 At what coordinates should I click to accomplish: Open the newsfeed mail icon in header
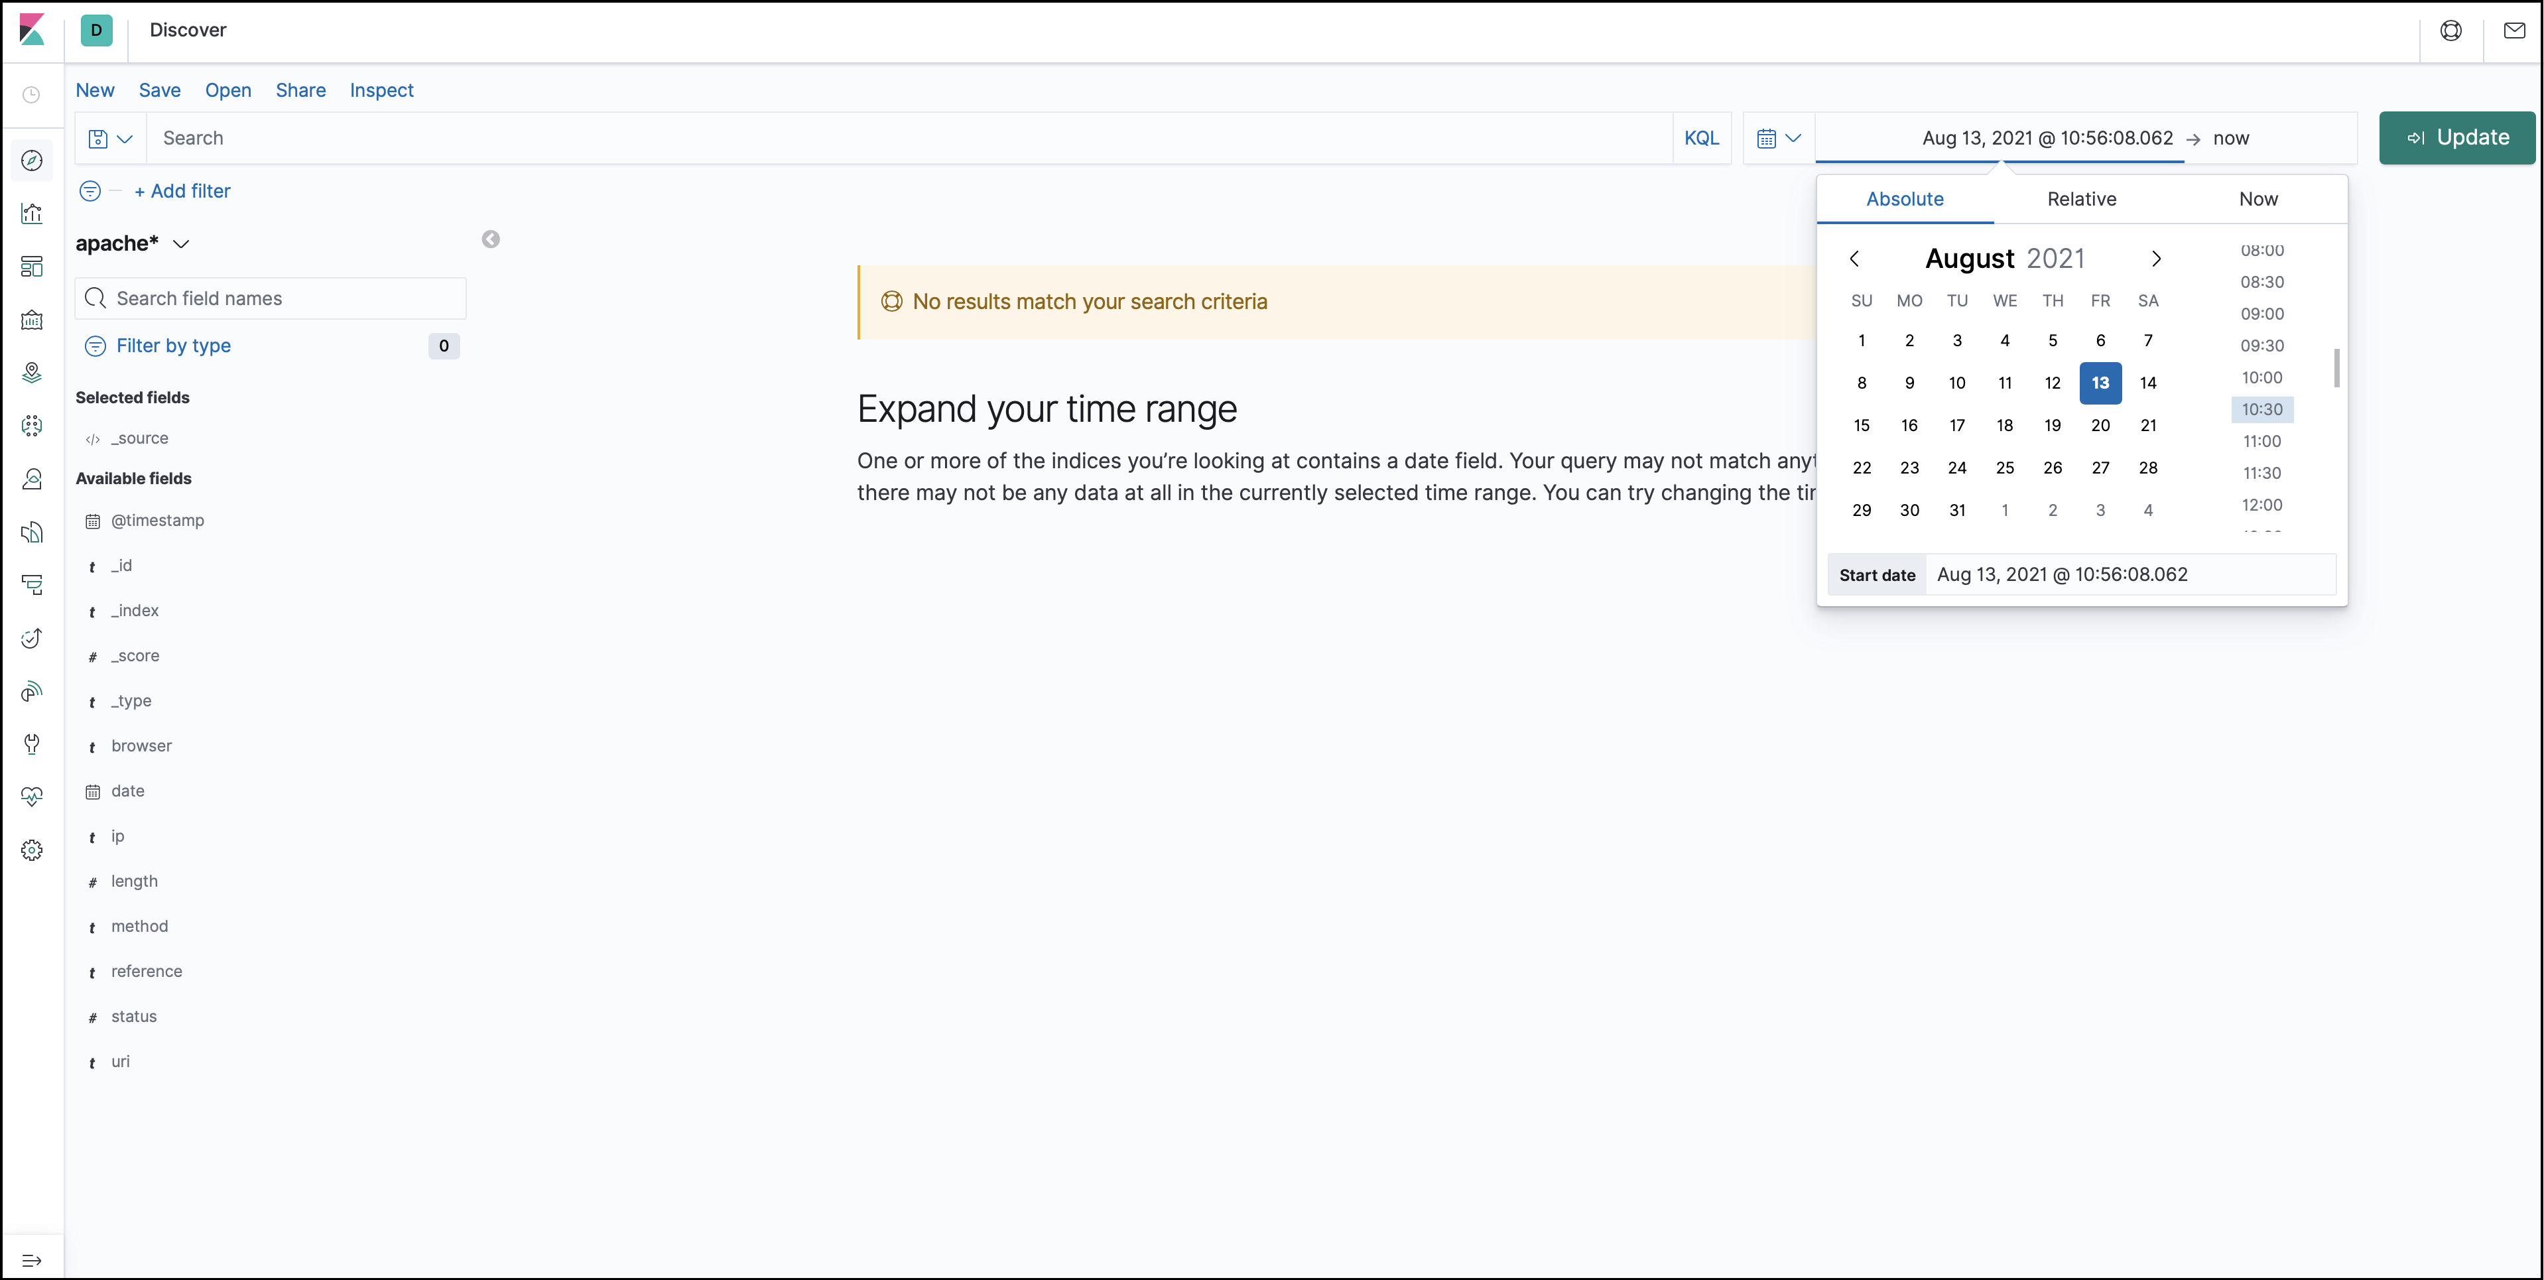point(2514,31)
